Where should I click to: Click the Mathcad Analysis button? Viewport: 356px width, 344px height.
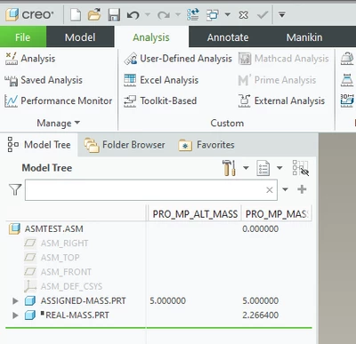click(x=284, y=59)
